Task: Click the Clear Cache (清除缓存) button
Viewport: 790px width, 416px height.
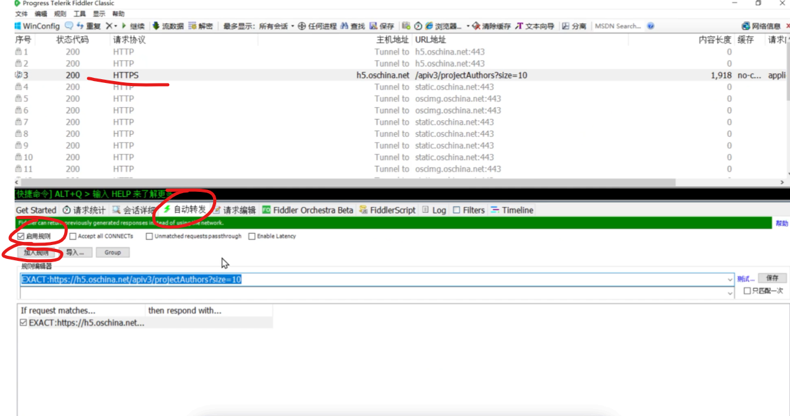Action: tap(491, 26)
